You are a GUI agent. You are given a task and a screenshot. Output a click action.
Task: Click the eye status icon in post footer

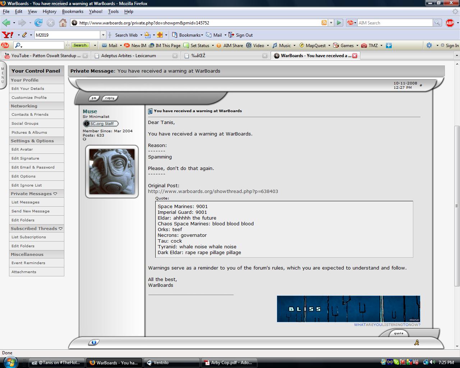[x=94, y=342]
